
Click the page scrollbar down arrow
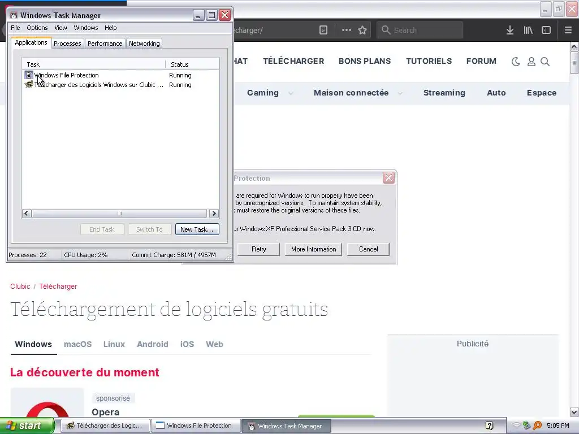click(x=574, y=412)
